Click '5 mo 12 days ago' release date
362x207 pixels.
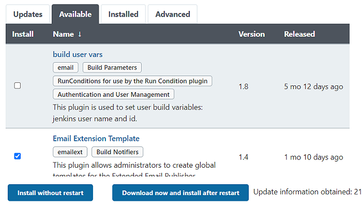click(313, 86)
